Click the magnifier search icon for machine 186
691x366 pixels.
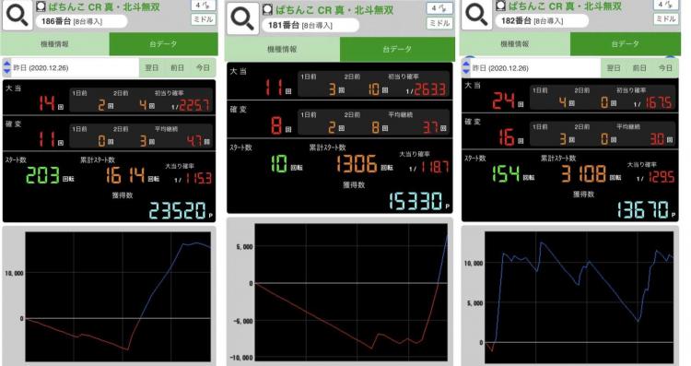click(18, 15)
